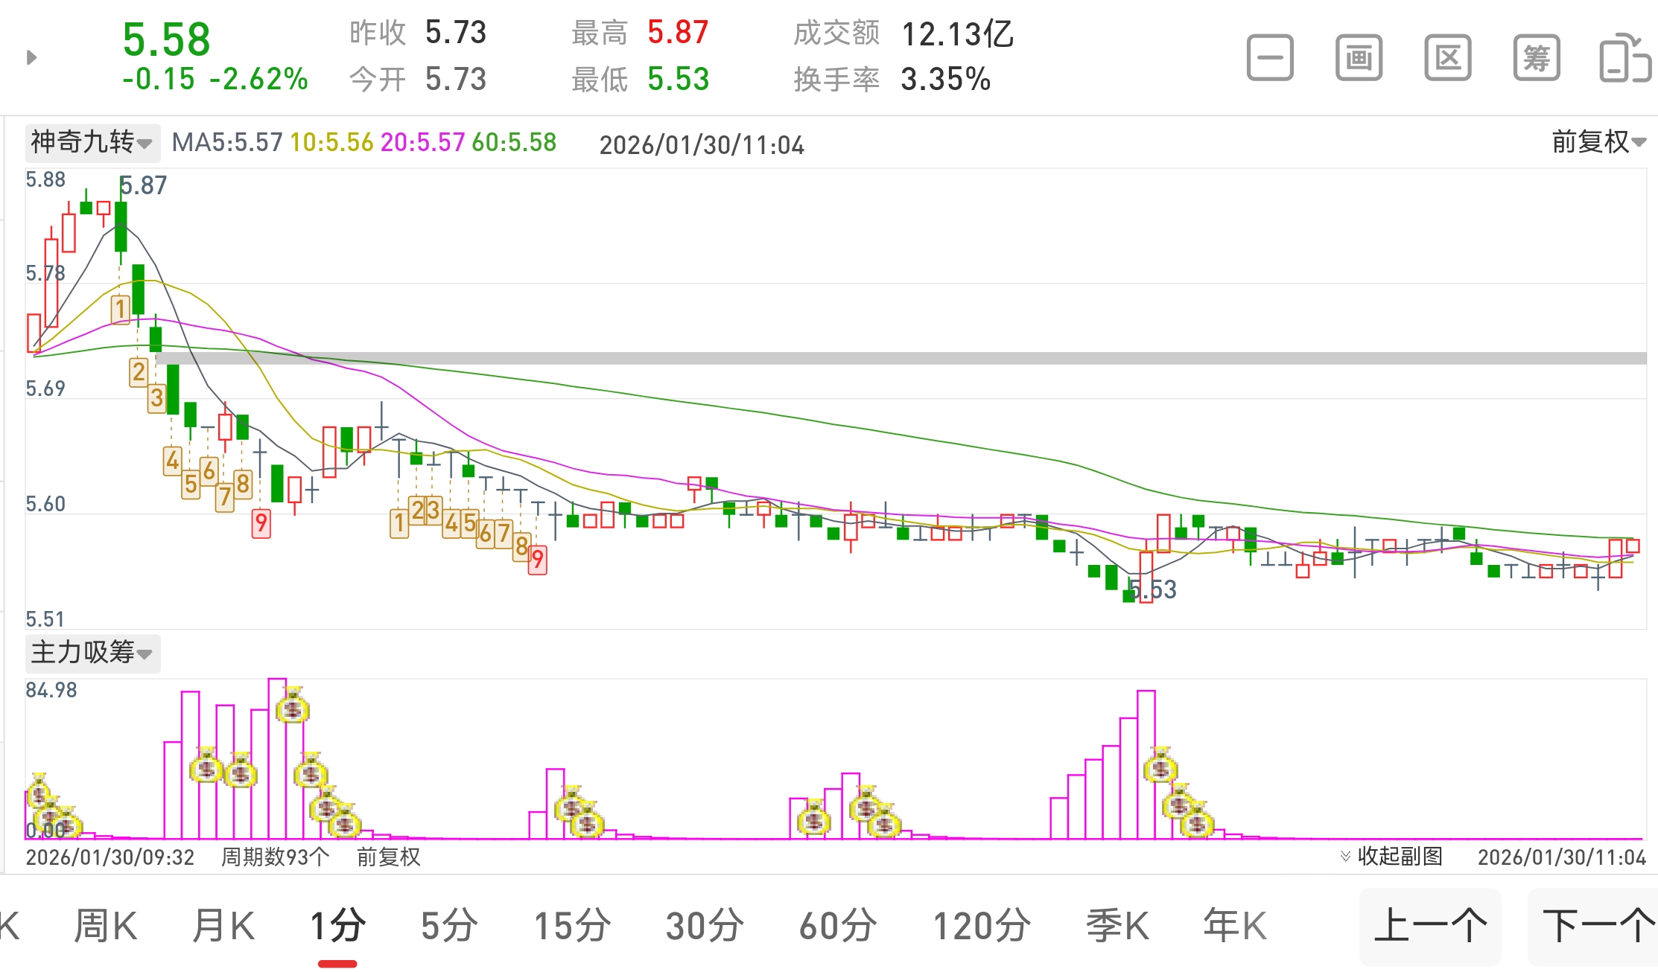Click the 5.53 low price candle label
This screenshot has width=1658, height=972.
coord(1153,589)
